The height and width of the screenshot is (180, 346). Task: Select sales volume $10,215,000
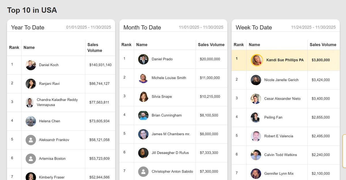tap(210, 96)
